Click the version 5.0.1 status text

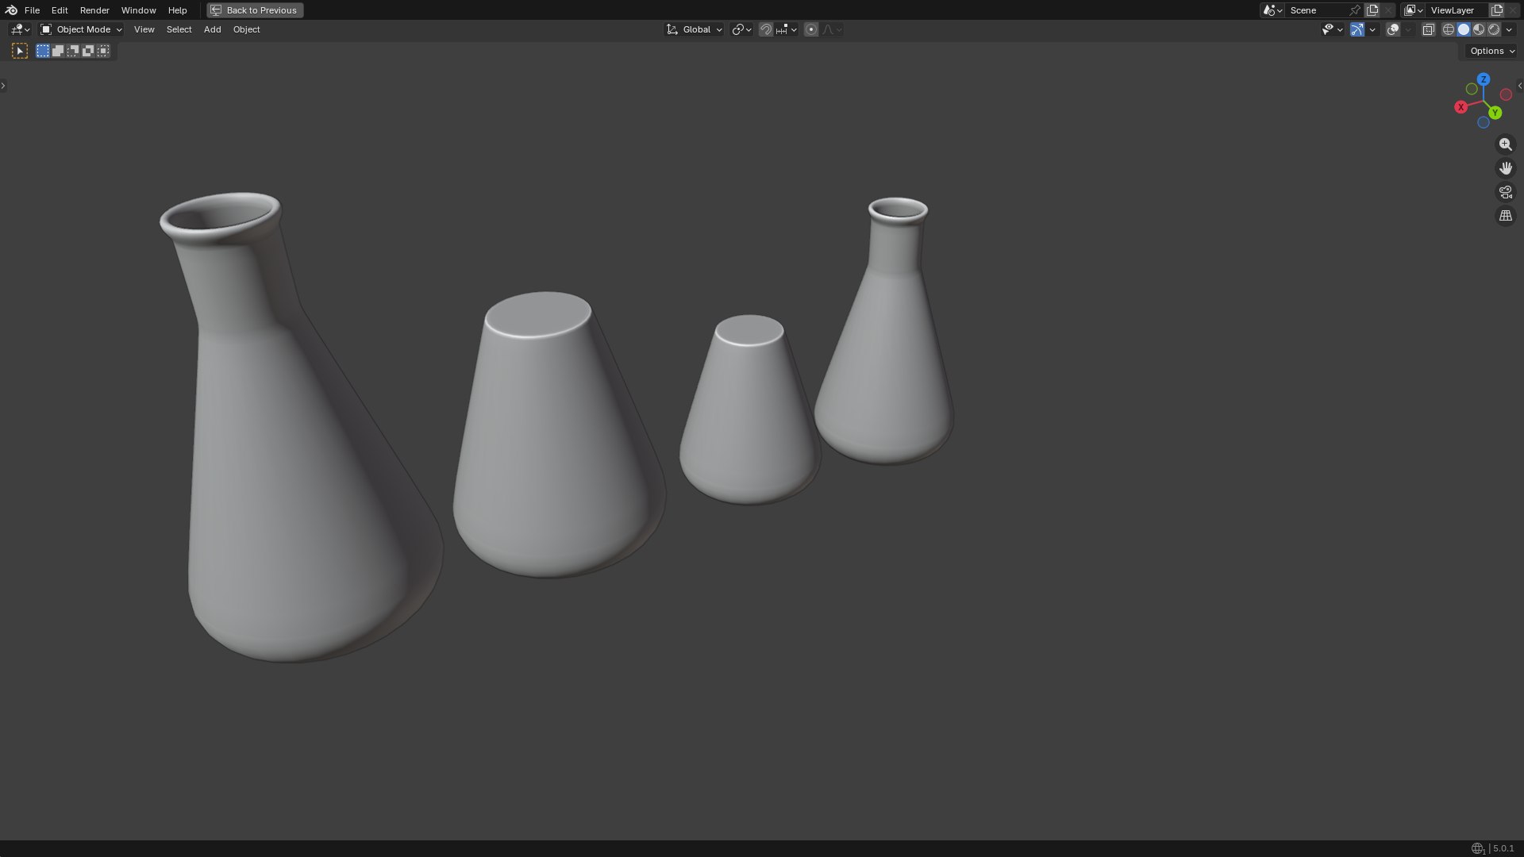pyautogui.click(x=1503, y=848)
